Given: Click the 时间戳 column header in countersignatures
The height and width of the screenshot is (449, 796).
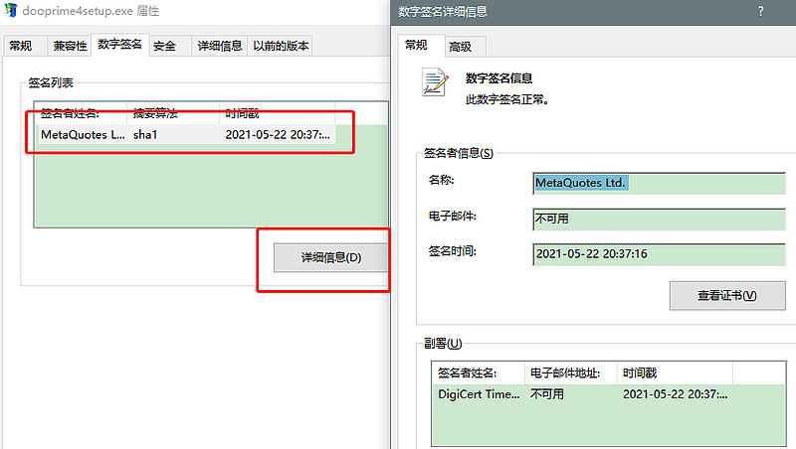Looking at the screenshot, I should [x=675, y=373].
